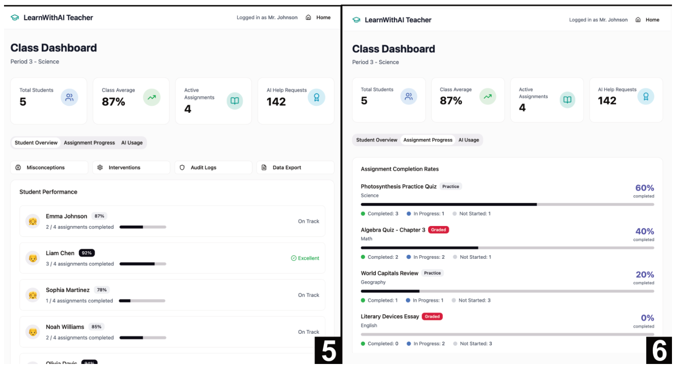The width and height of the screenshot is (676, 368).
Task: Click Emma Johnson's avatar
Action: coord(33,221)
